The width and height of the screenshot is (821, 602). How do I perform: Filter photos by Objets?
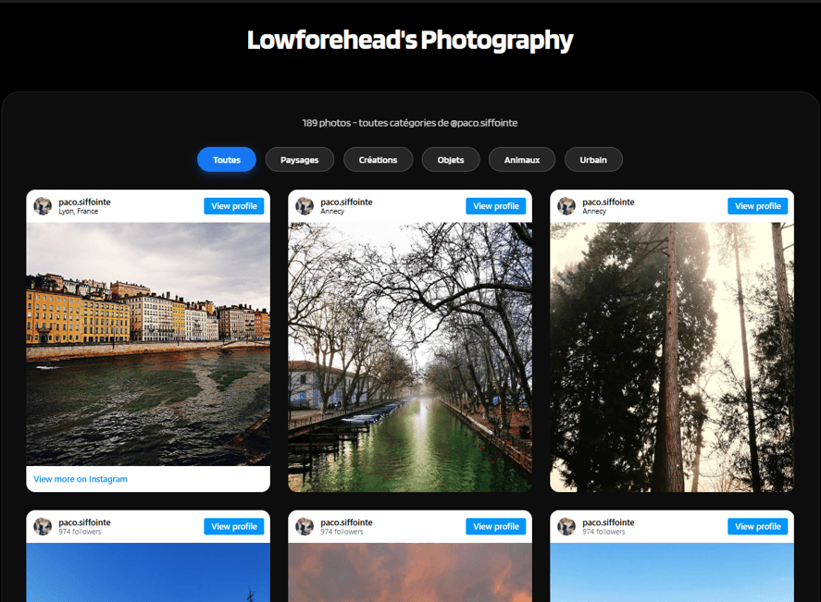pos(451,159)
